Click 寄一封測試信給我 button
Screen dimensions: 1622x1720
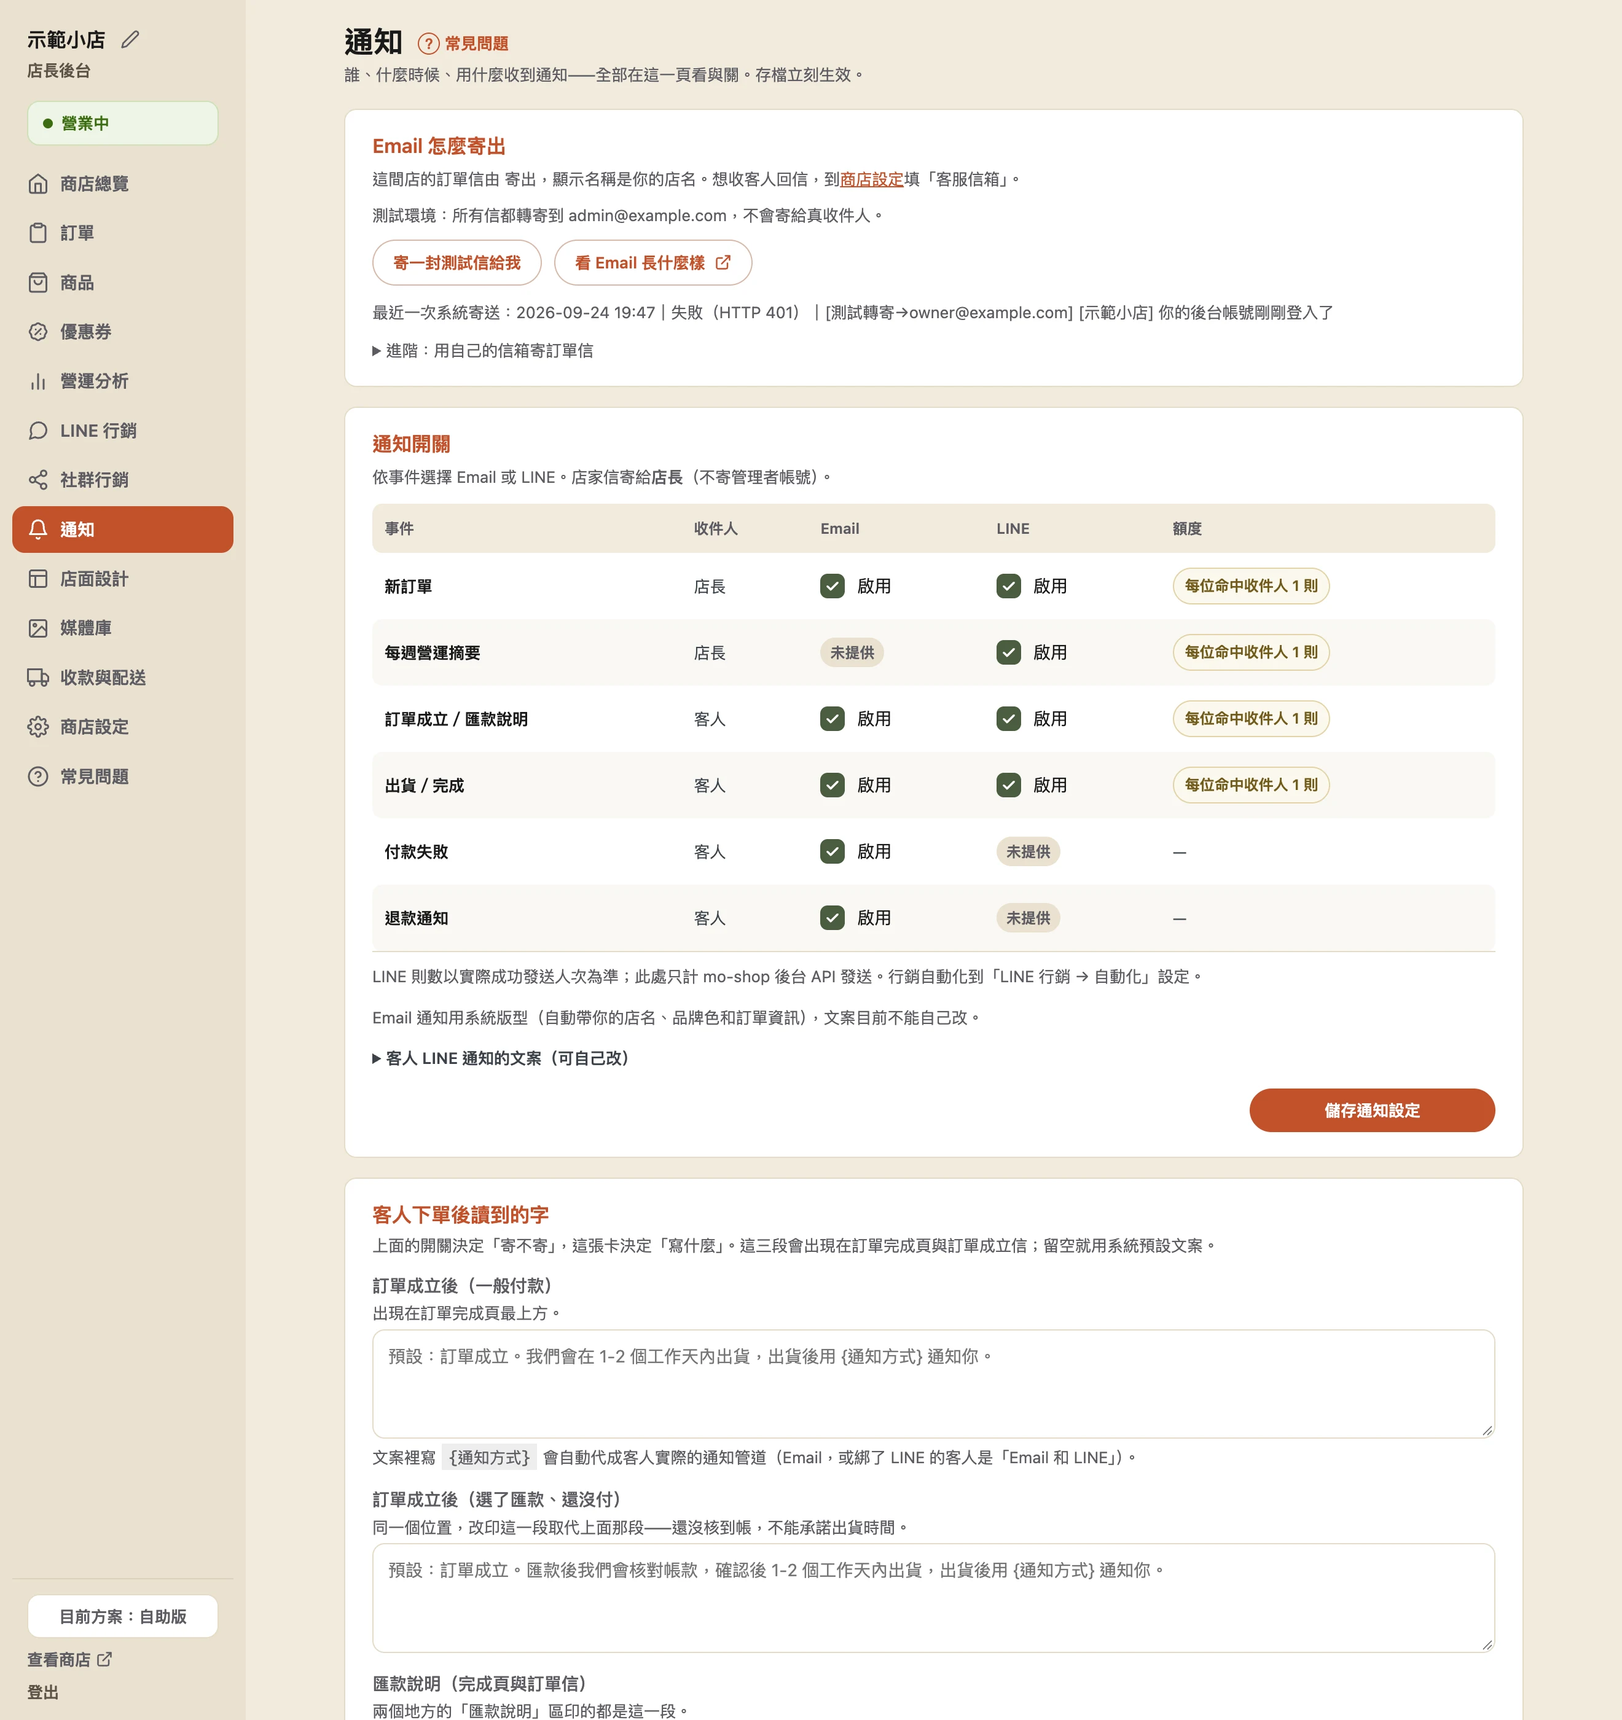click(x=457, y=262)
